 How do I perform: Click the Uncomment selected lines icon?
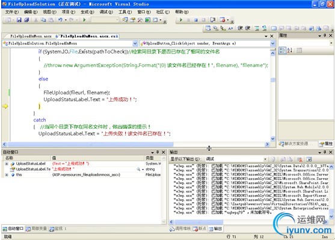[x=264, y=28]
